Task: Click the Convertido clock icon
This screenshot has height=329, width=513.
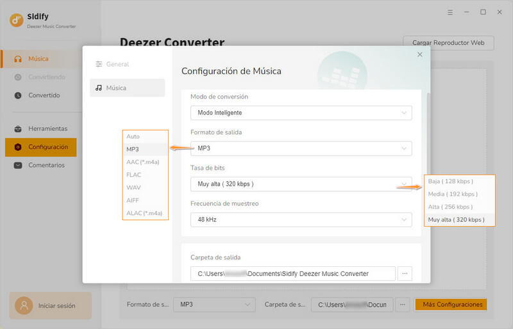Action: [x=18, y=95]
